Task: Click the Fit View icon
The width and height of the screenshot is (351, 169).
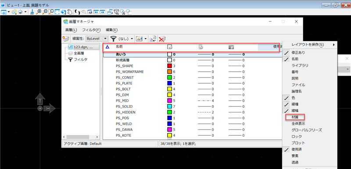Action: [57, 12]
